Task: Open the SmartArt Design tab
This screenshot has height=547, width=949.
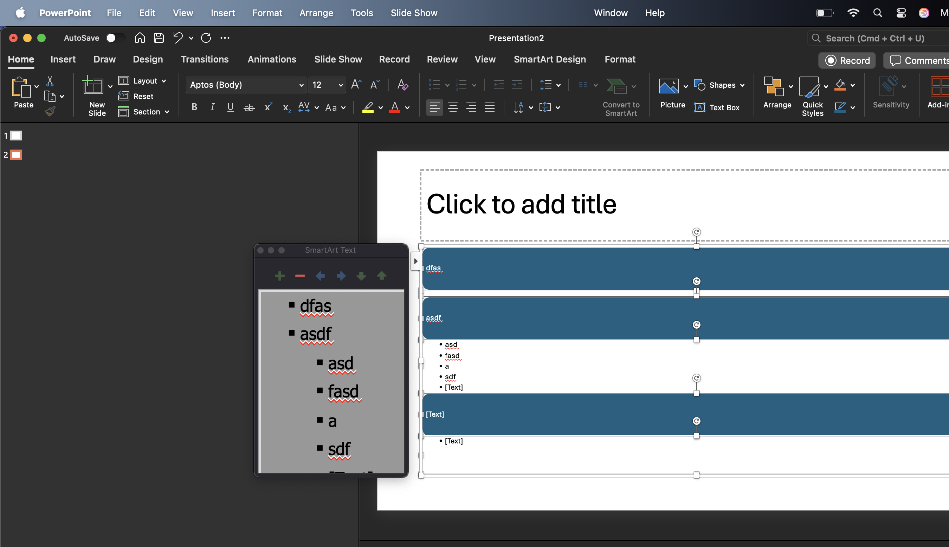Action: click(x=550, y=59)
